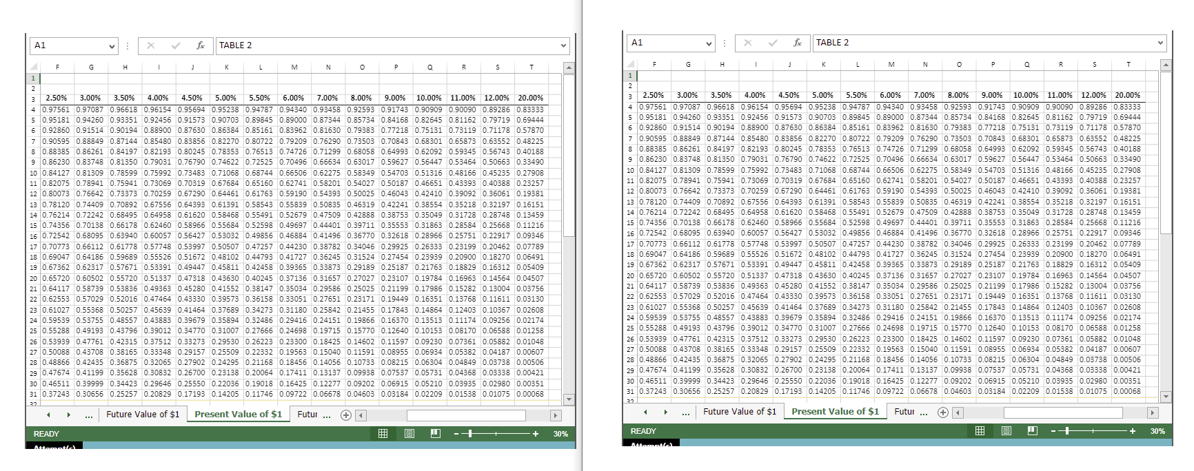Open the Name Box dropdown in left window
This screenshot has width=1194, height=471.
point(112,46)
